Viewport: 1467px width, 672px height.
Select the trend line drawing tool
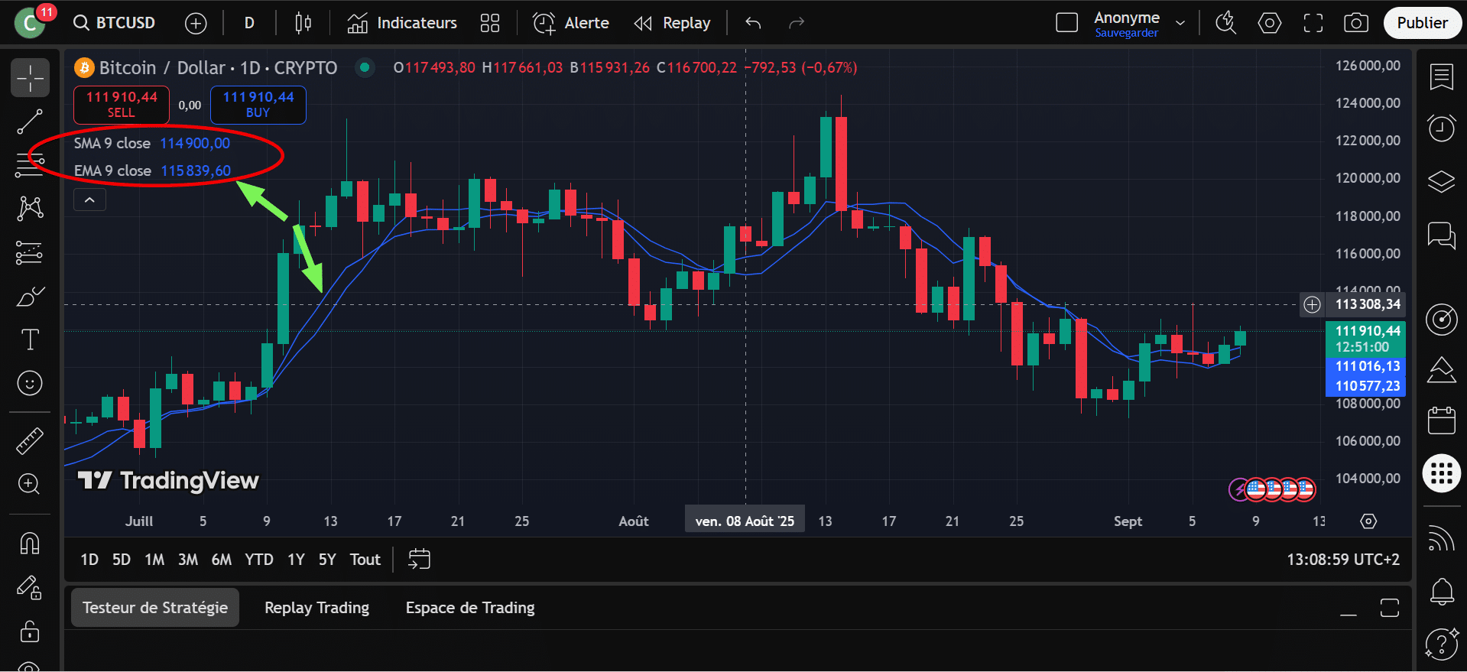tap(30, 122)
